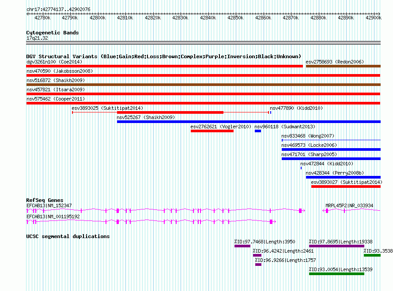Open the EFCAB13|NM_152347 gene label
Image resolution: width=393 pixels, height=291 pixels.
(x=49, y=205)
